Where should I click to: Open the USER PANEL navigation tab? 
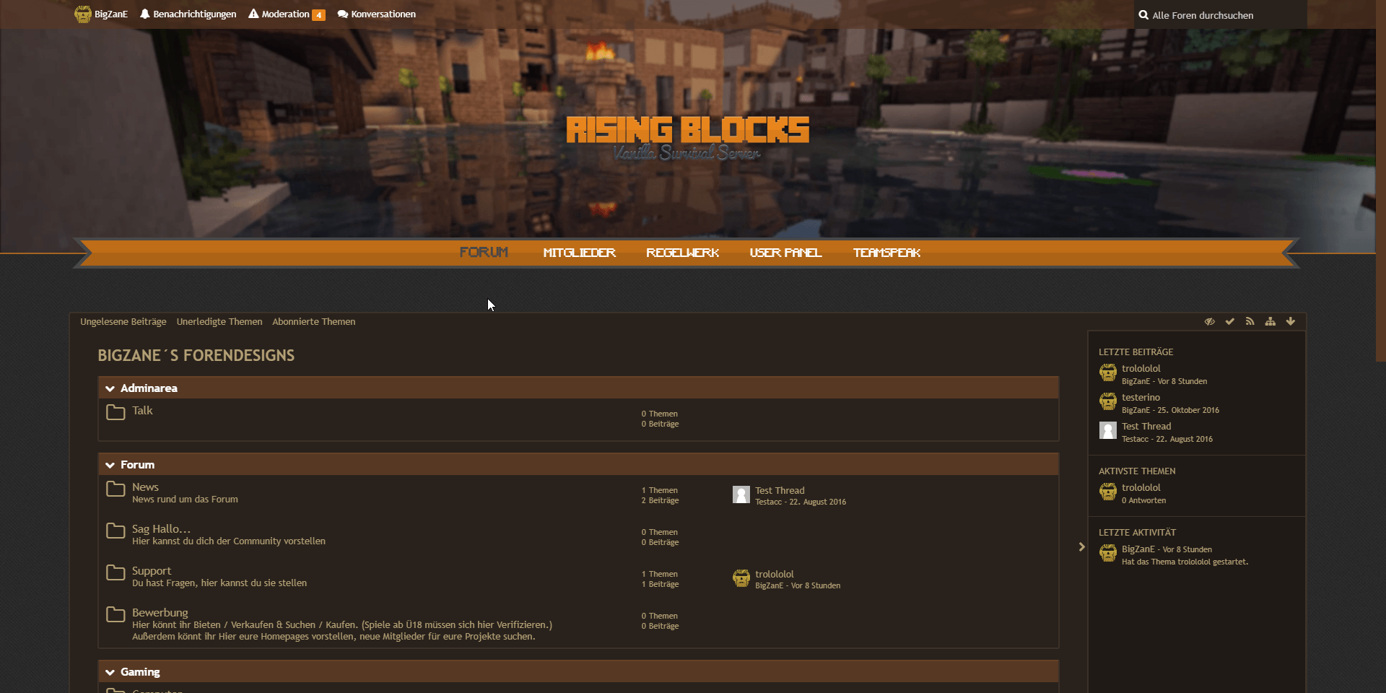coord(785,252)
